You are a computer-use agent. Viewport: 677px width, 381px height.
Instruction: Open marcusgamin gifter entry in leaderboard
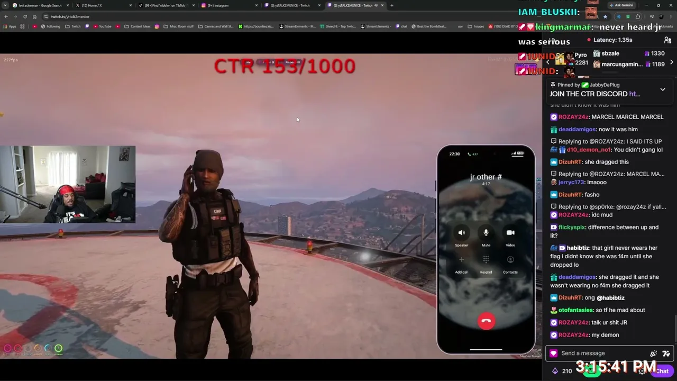coord(629,65)
